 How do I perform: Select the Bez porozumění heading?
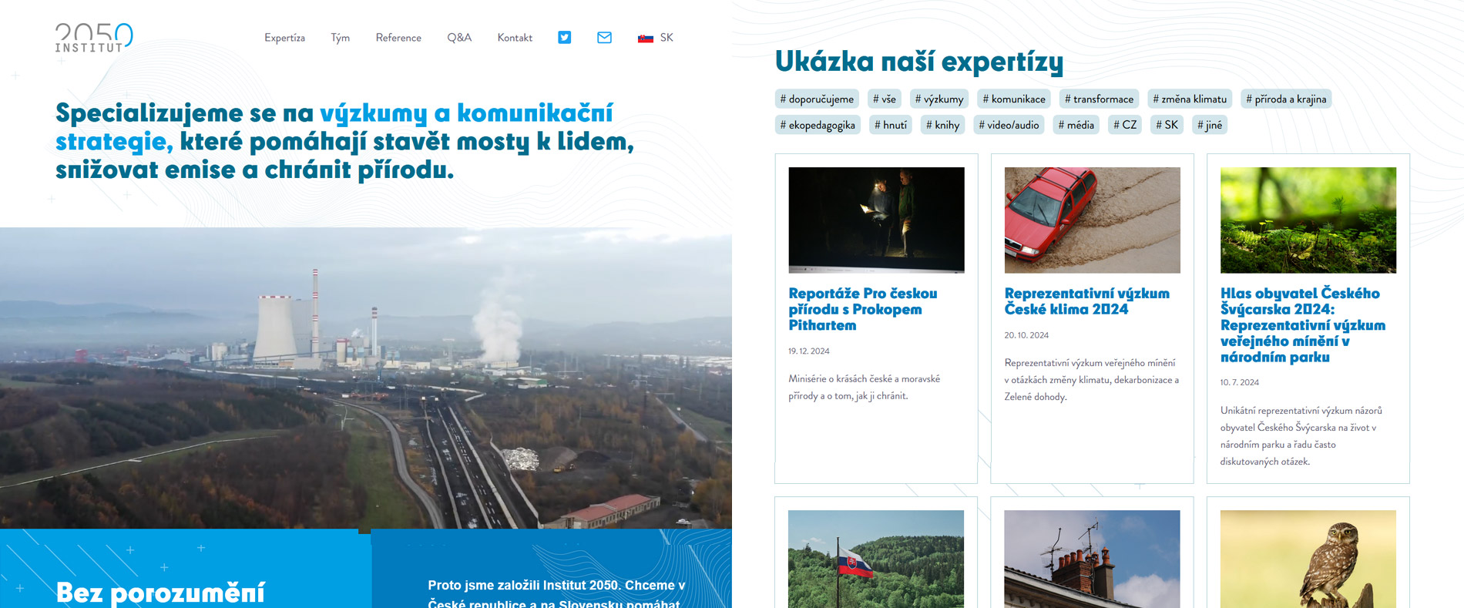pyautogui.click(x=160, y=592)
